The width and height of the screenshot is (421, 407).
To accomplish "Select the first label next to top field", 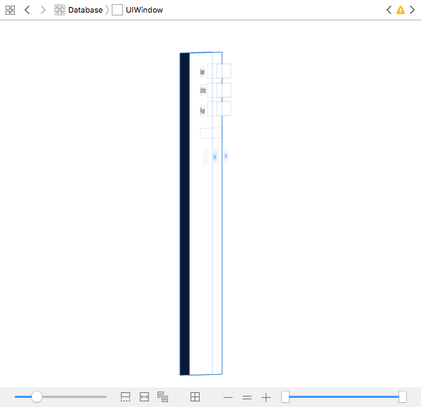I will pos(202,72).
